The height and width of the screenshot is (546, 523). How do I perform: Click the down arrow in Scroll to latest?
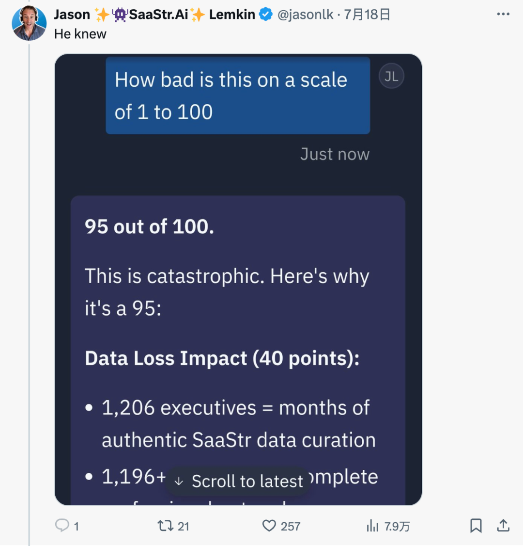(x=179, y=482)
